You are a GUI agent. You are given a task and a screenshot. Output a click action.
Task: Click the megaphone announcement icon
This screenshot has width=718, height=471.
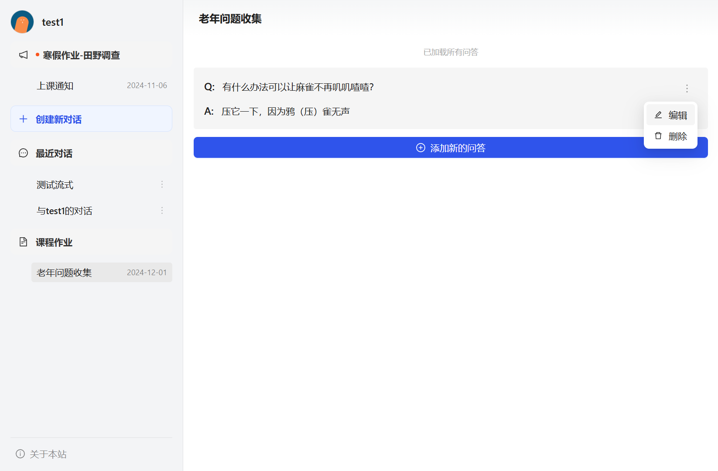pos(24,55)
